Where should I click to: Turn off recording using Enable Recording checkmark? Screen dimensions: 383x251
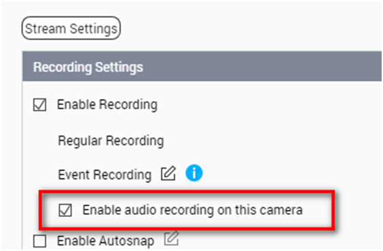click(x=40, y=105)
